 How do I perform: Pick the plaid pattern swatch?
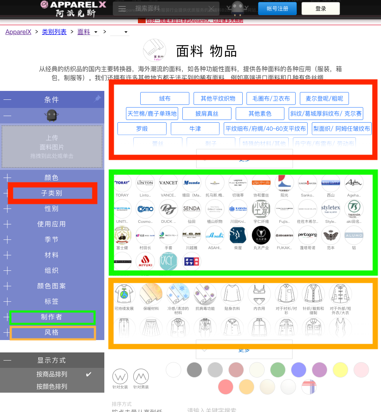coord(309,387)
